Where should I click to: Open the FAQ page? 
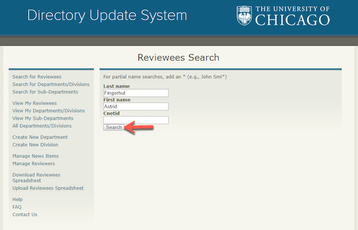(17, 207)
